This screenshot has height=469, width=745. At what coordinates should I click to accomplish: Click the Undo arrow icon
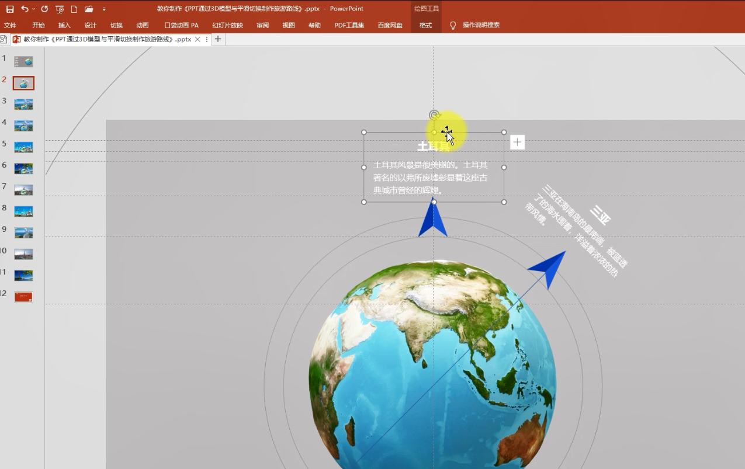click(x=25, y=9)
